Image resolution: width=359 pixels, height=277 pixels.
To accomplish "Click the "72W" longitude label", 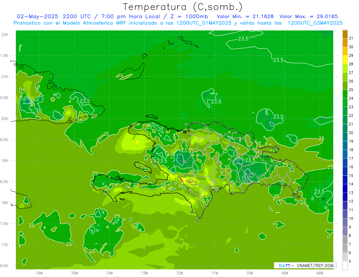I will [180, 273].
